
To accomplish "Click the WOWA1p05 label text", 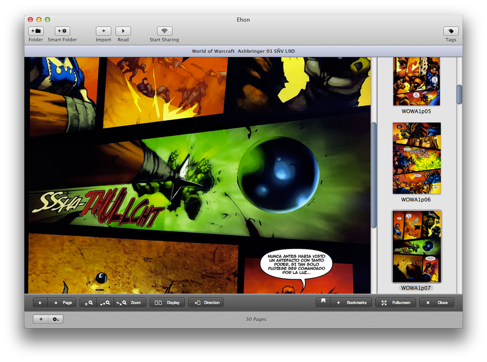I will [x=416, y=111].
